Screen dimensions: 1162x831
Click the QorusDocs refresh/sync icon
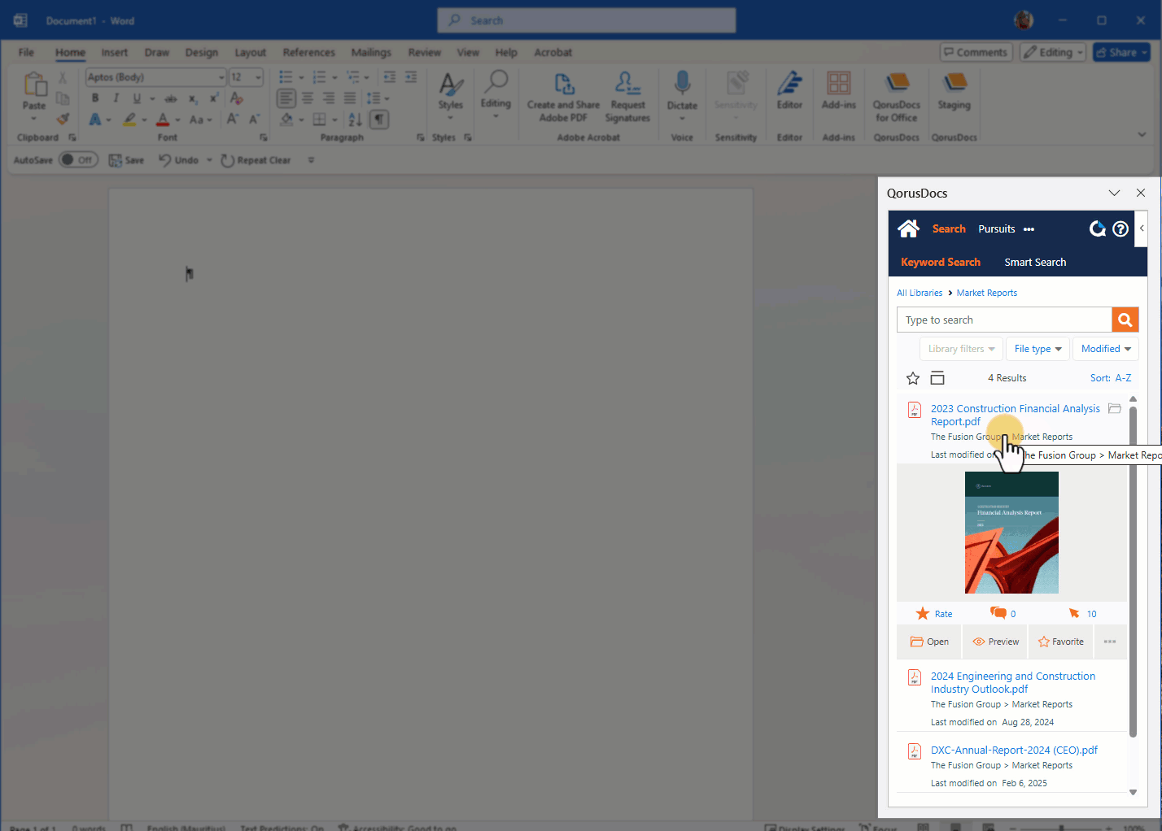tap(1098, 229)
